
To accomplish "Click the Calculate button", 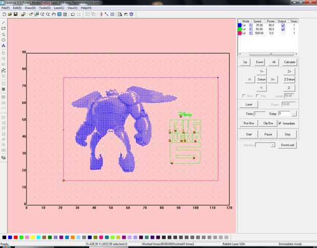I will click(289, 62).
